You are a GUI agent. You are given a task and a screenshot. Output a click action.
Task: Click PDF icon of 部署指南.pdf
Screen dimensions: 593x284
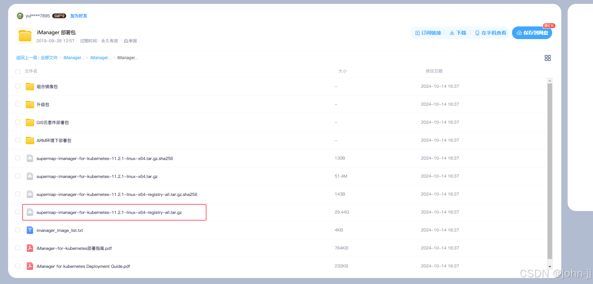pyautogui.click(x=30, y=248)
